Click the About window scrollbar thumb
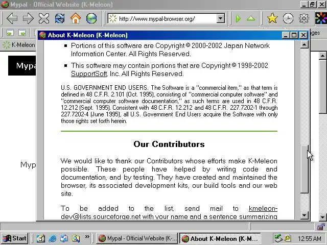The height and width of the screenshot is (245, 327). [x=305, y=169]
